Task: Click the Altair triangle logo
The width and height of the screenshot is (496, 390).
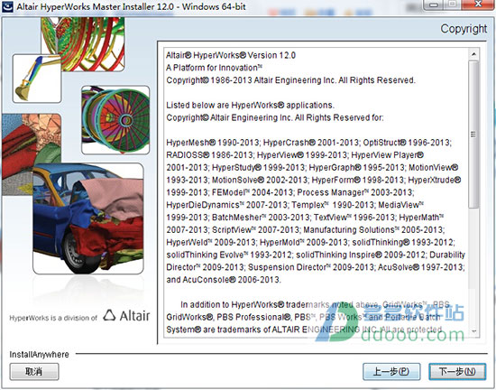Action: (109, 315)
